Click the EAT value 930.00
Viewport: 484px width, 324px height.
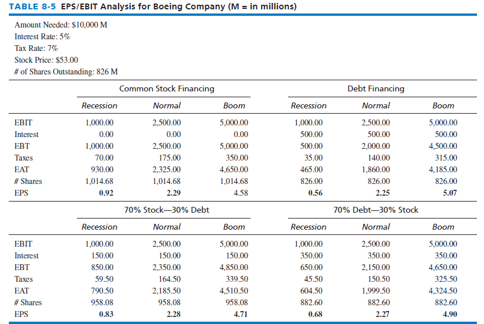103,169
